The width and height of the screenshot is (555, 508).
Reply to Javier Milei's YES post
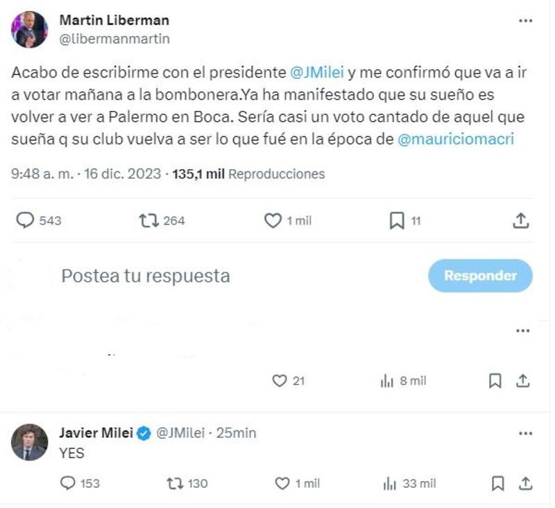click(x=69, y=483)
